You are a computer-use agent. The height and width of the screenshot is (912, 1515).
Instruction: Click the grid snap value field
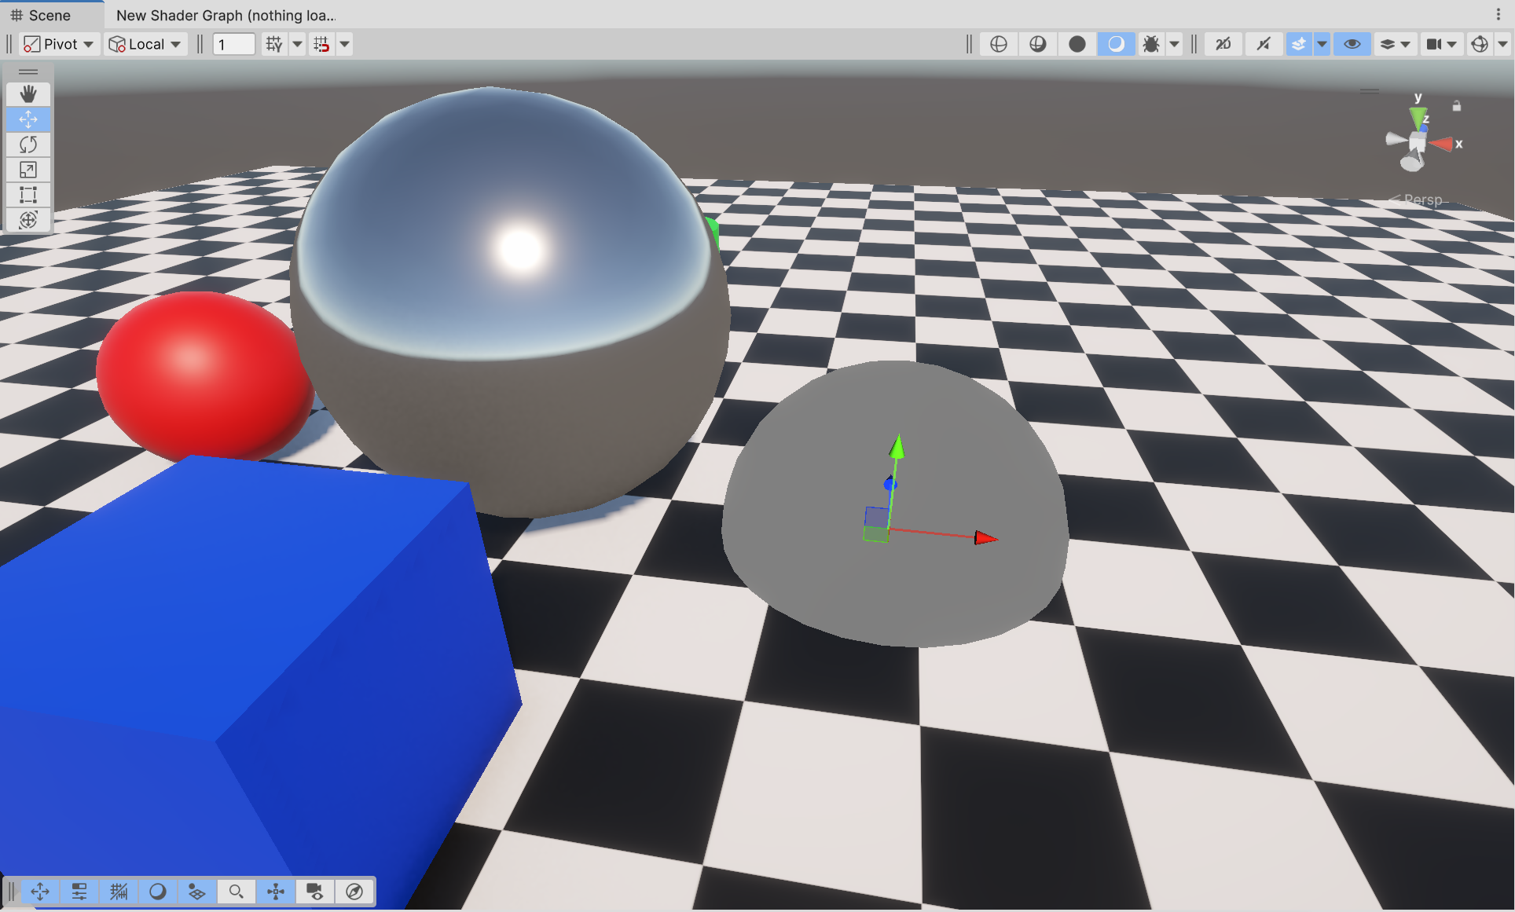(x=234, y=44)
